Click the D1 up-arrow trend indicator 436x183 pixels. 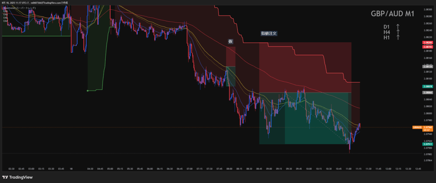click(x=398, y=27)
